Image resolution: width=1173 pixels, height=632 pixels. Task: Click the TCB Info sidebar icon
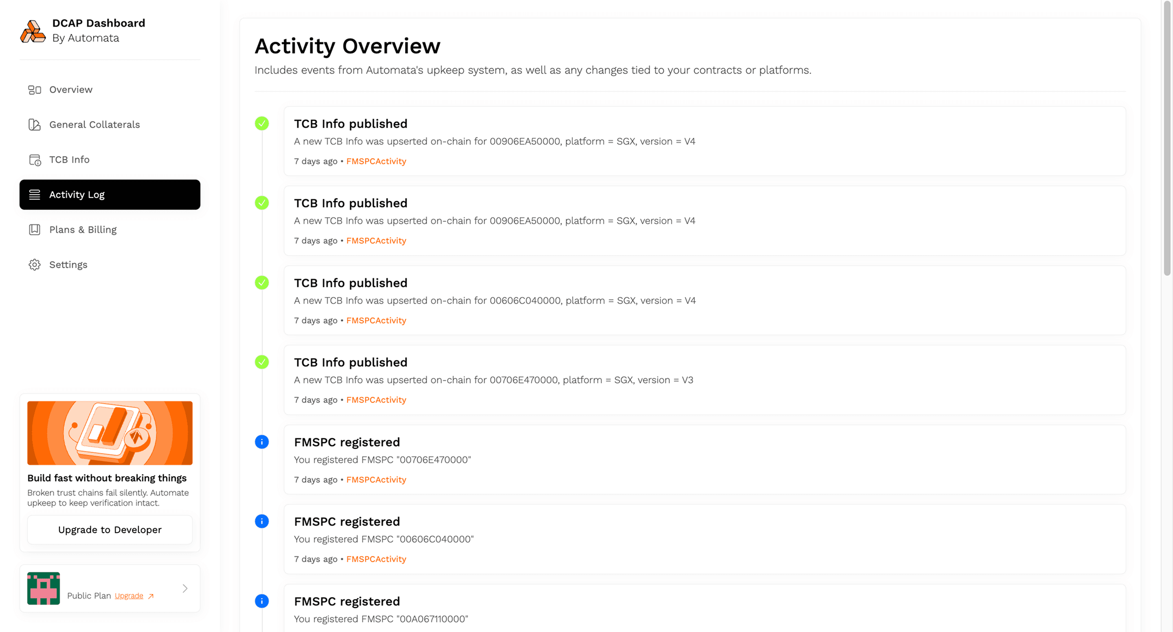point(35,160)
